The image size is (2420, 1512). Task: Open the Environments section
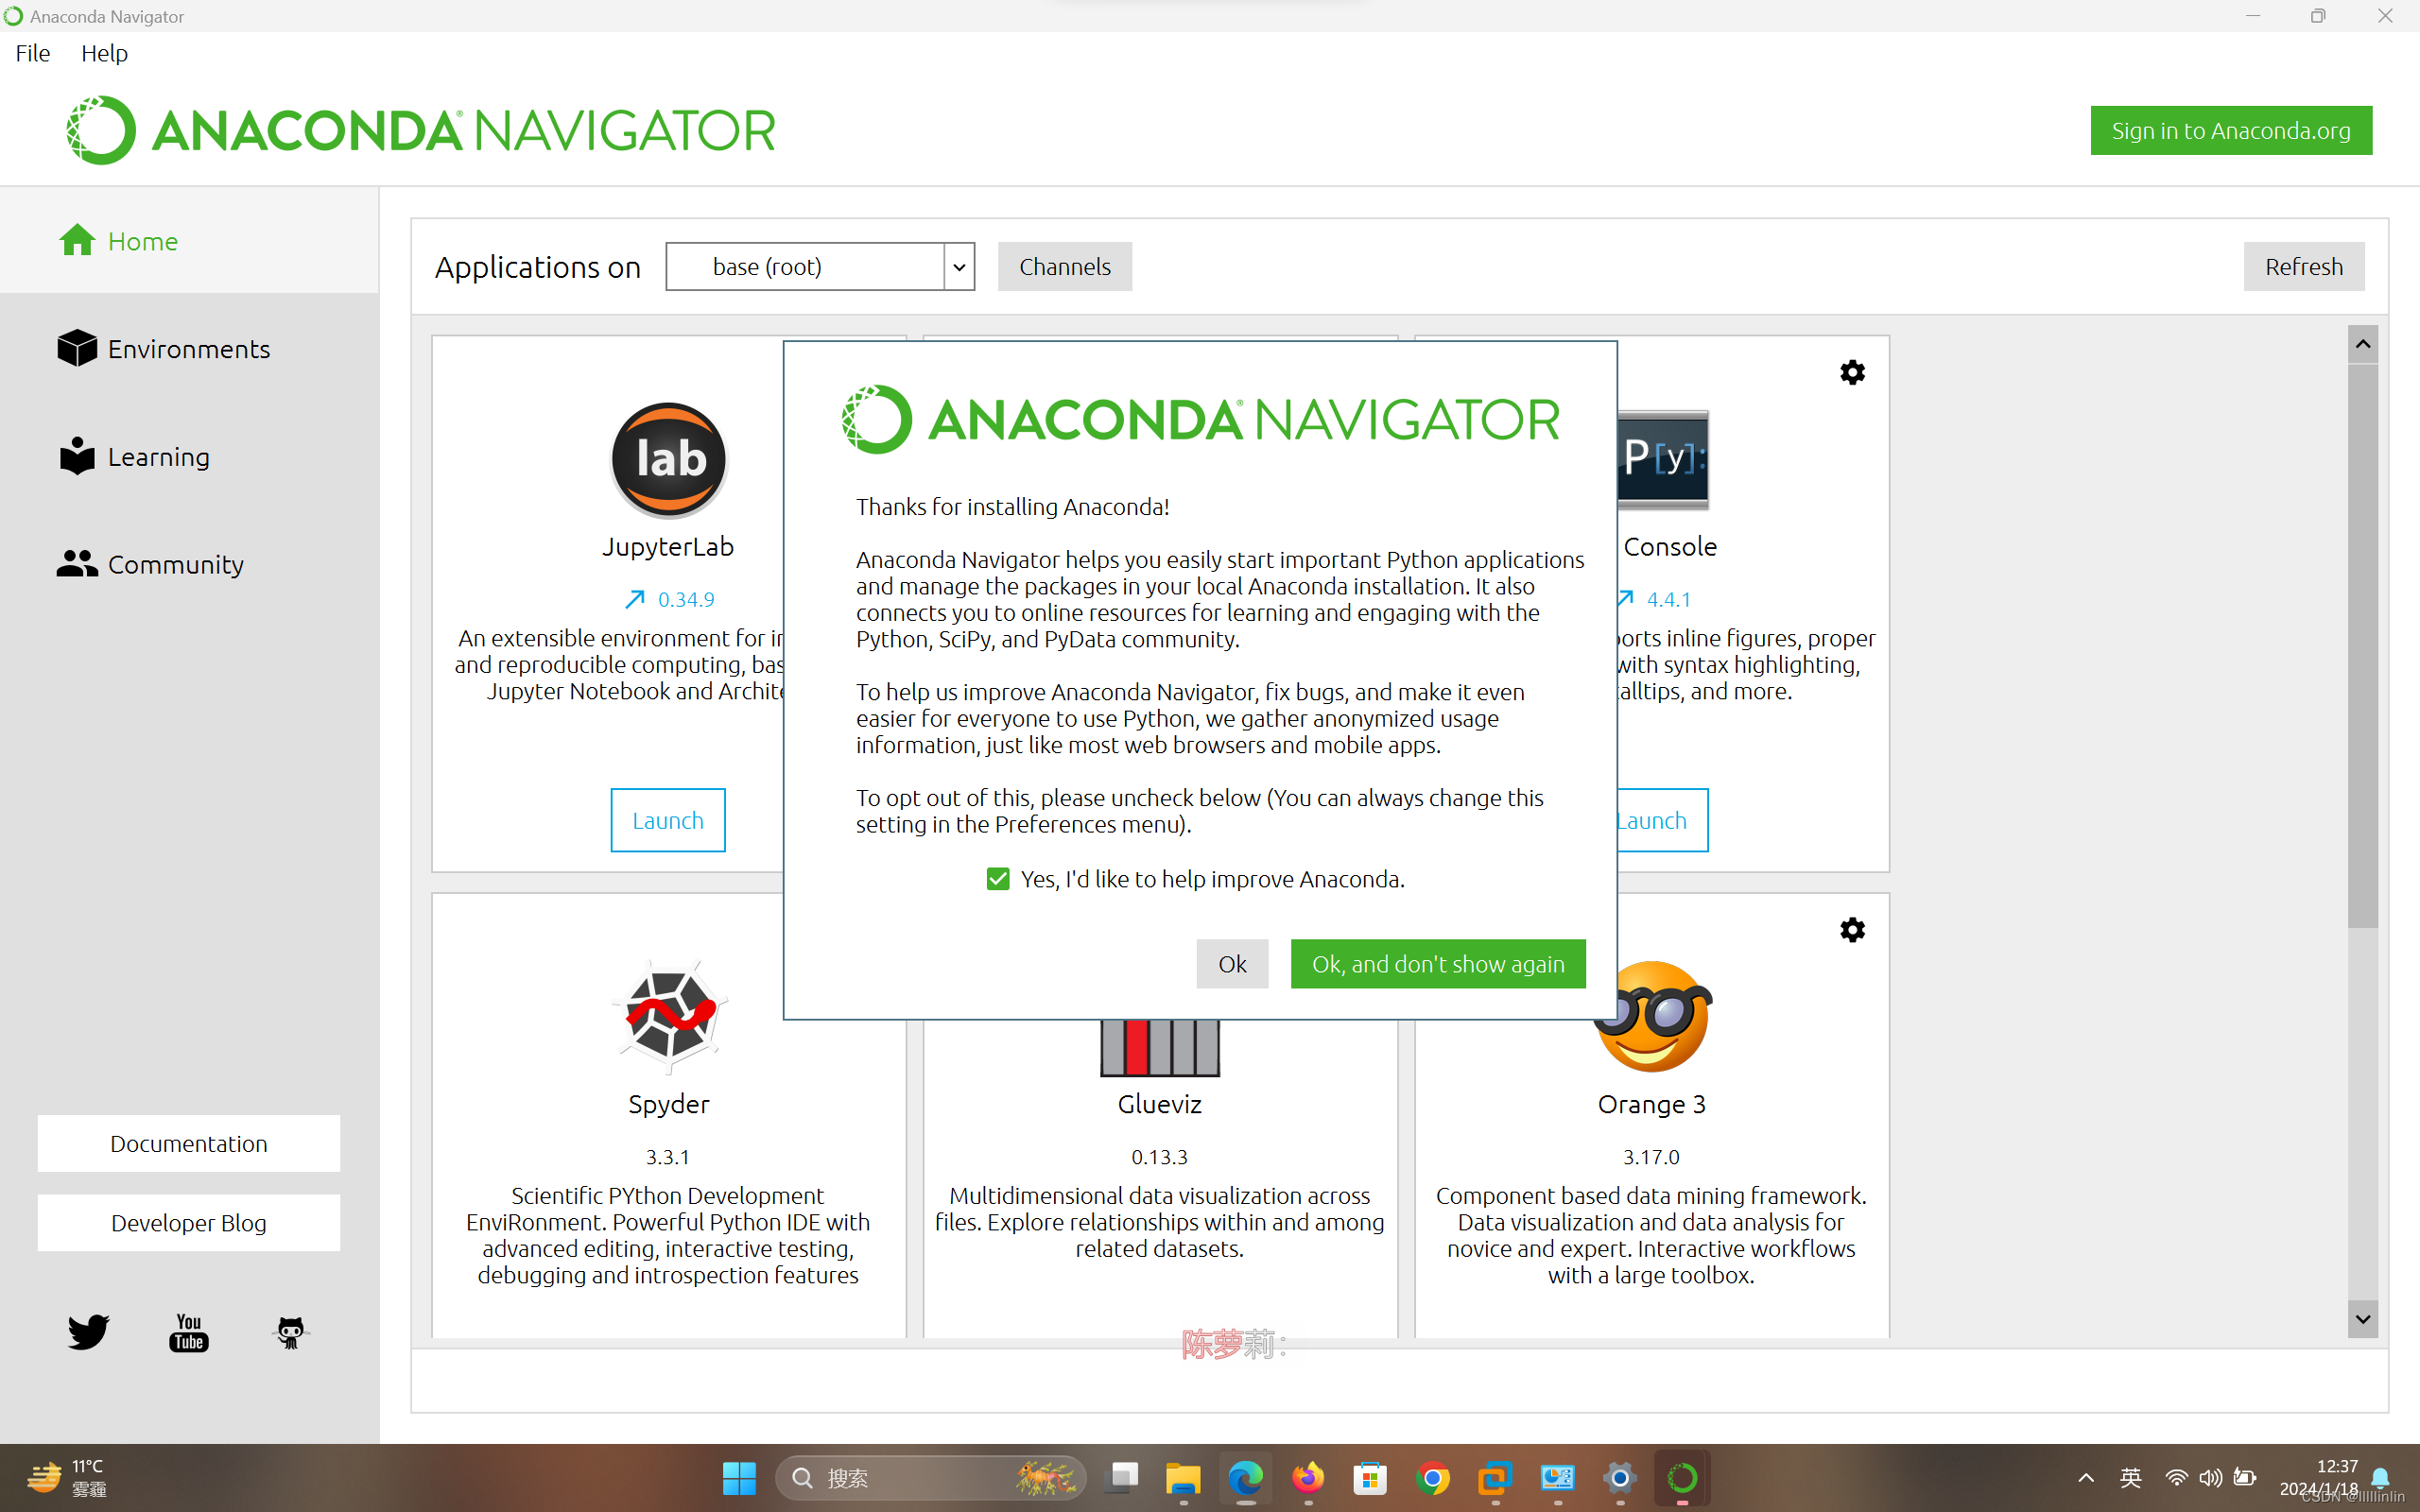pyautogui.click(x=188, y=348)
